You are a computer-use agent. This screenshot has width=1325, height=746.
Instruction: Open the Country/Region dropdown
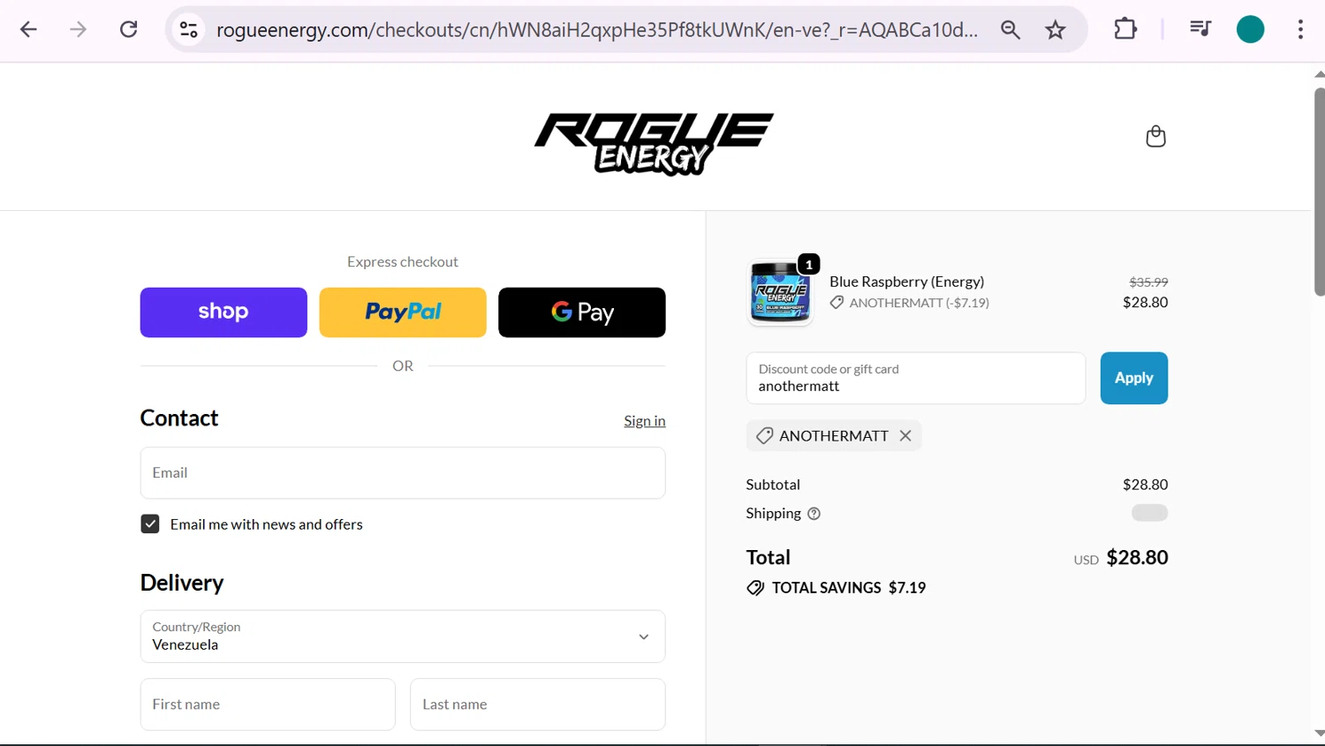[403, 637]
